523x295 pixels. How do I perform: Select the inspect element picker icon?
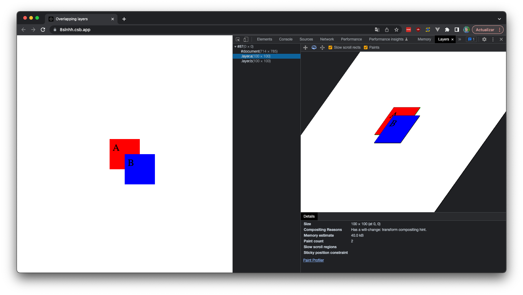pos(238,39)
